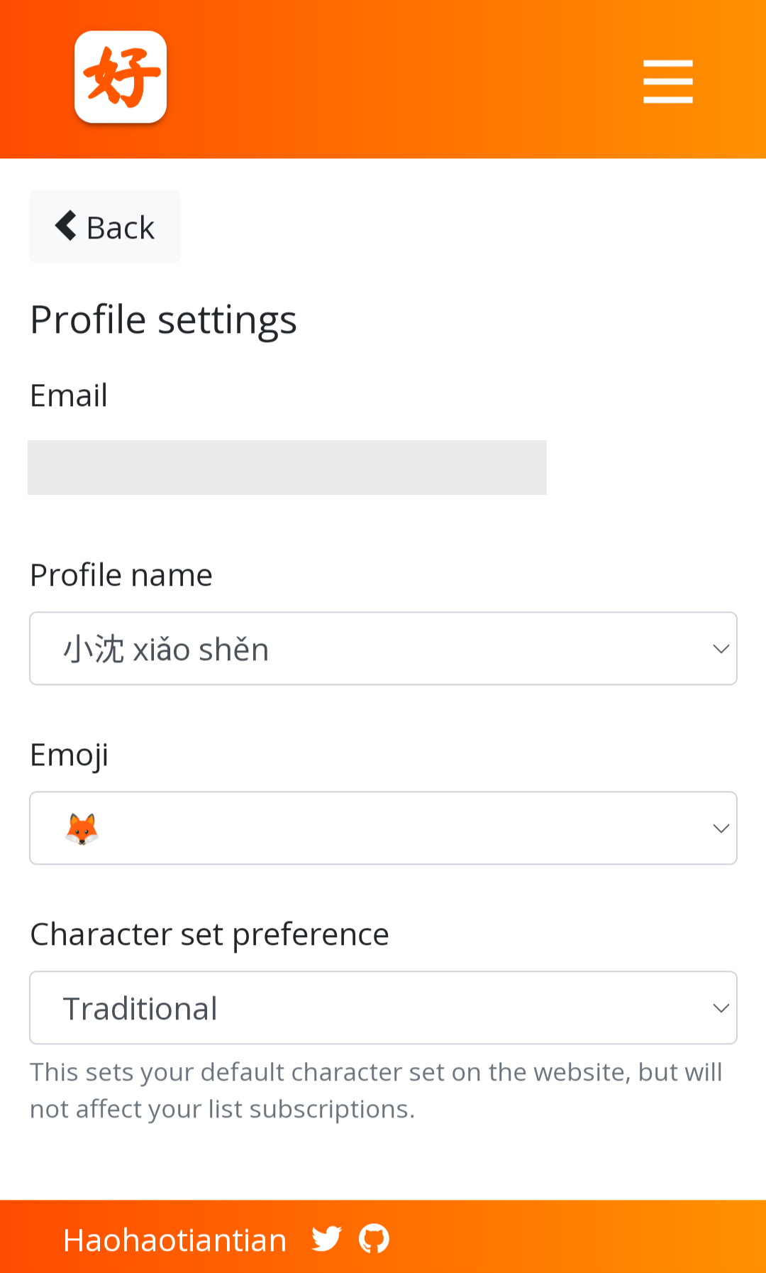Viewport: 766px width, 1273px height.
Task: Click the Profile name label
Action: (121, 575)
